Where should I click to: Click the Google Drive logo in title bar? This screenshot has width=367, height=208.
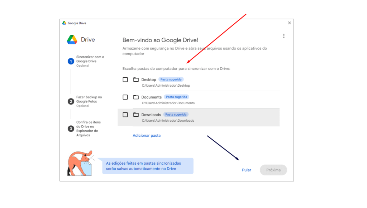point(64,23)
